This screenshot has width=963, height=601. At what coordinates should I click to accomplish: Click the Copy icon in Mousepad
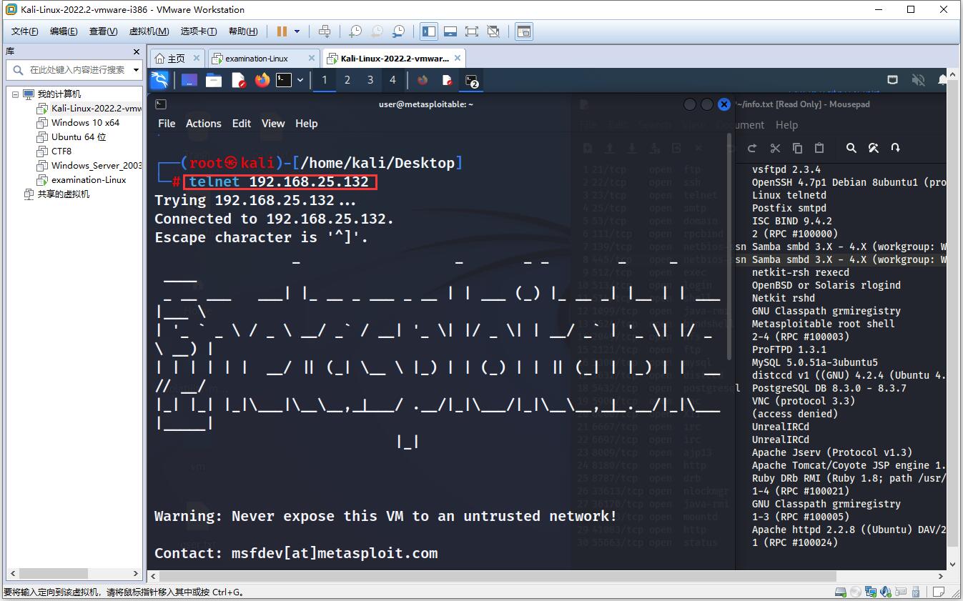(797, 148)
